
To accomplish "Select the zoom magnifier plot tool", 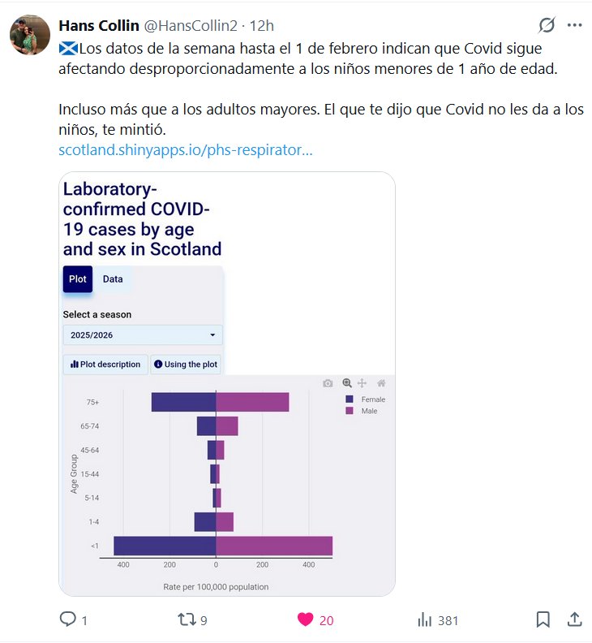I will pos(347,383).
